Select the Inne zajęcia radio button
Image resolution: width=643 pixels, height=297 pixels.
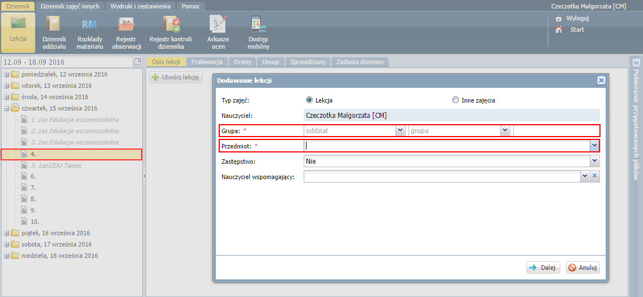pos(455,100)
